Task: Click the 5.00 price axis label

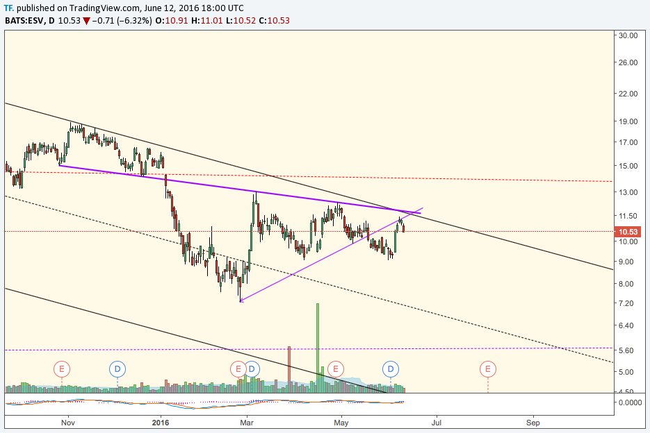Action: click(x=626, y=372)
